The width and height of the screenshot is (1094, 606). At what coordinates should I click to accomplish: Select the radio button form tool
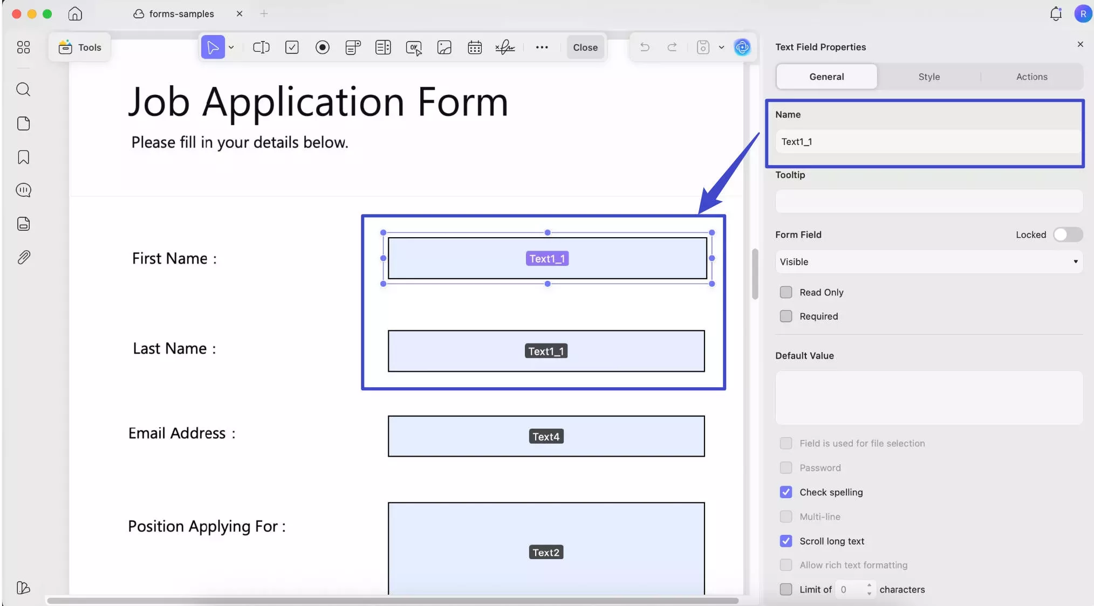pos(323,47)
